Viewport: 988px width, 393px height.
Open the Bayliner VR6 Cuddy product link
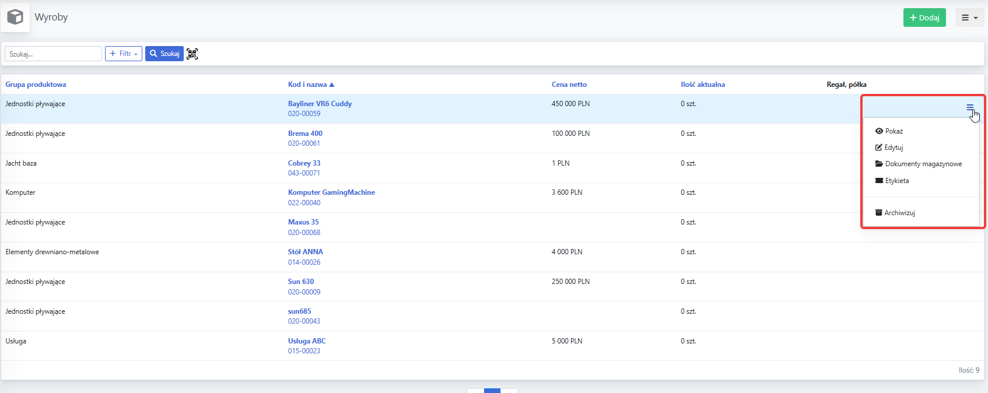pyautogui.click(x=320, y=104)
